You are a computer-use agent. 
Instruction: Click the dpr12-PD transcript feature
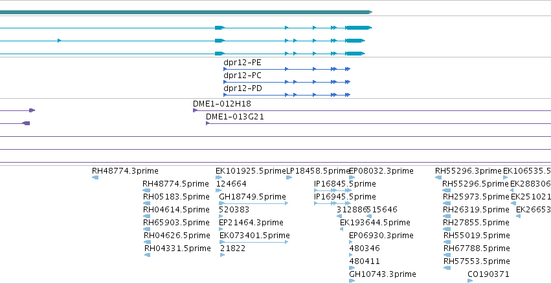[x=287, y=95]
